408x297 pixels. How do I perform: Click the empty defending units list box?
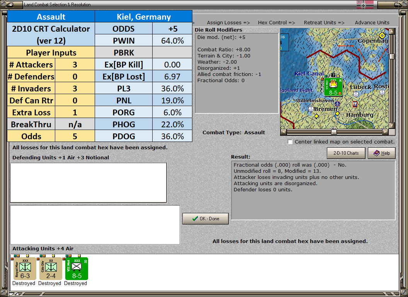tap(88, 183)
